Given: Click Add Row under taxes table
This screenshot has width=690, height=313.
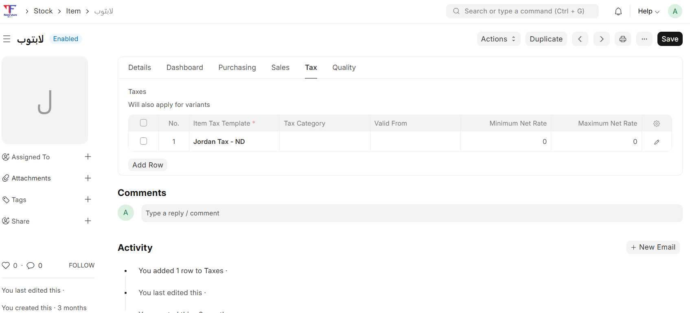Looking at the screenshot, I should (x=147, y=165).
